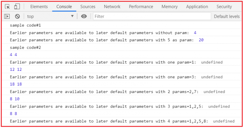
Task: Clear the console with the ban icon
Action: (17, 16)
